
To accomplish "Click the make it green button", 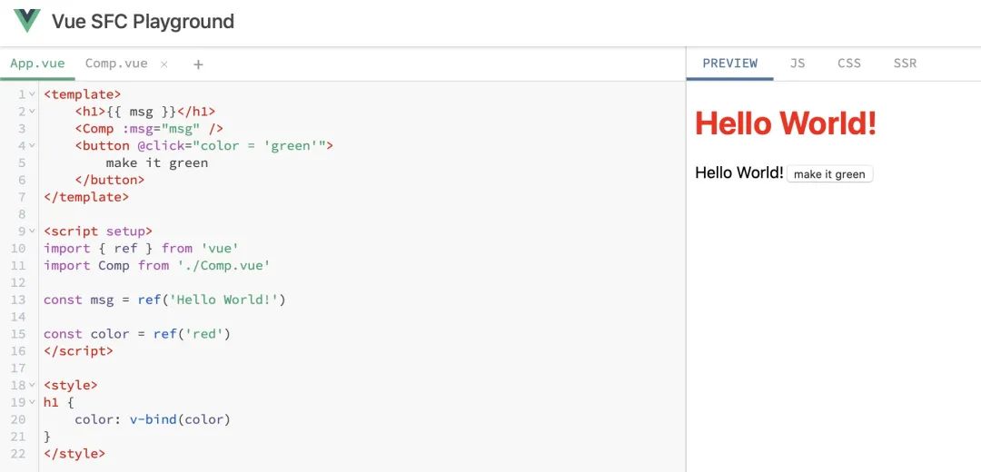I will pyautogui.click(x=829, y=173).
